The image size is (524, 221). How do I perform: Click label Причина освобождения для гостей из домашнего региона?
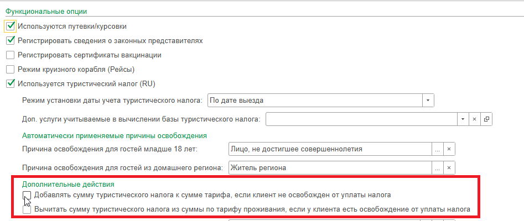(x=122, y=168)
